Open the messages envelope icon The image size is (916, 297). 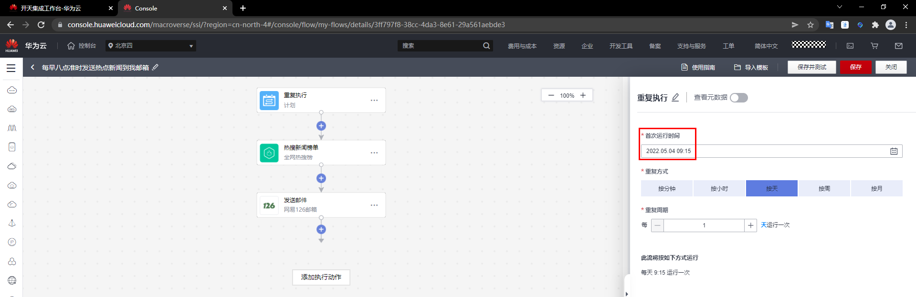pyautogui.click(x=899, y=46)
